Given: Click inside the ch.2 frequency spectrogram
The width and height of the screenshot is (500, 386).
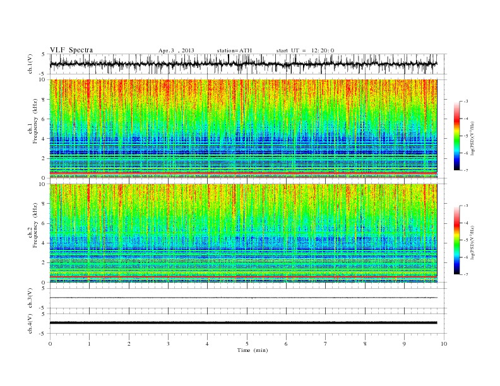Looking at the screenshot, I should (x=243, y=233).
